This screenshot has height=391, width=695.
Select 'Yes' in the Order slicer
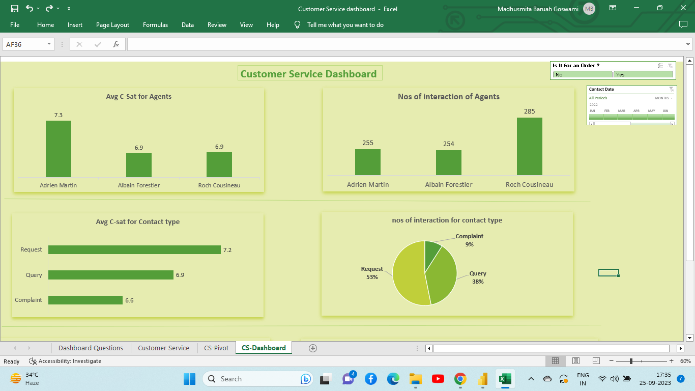tap(643, 74)
